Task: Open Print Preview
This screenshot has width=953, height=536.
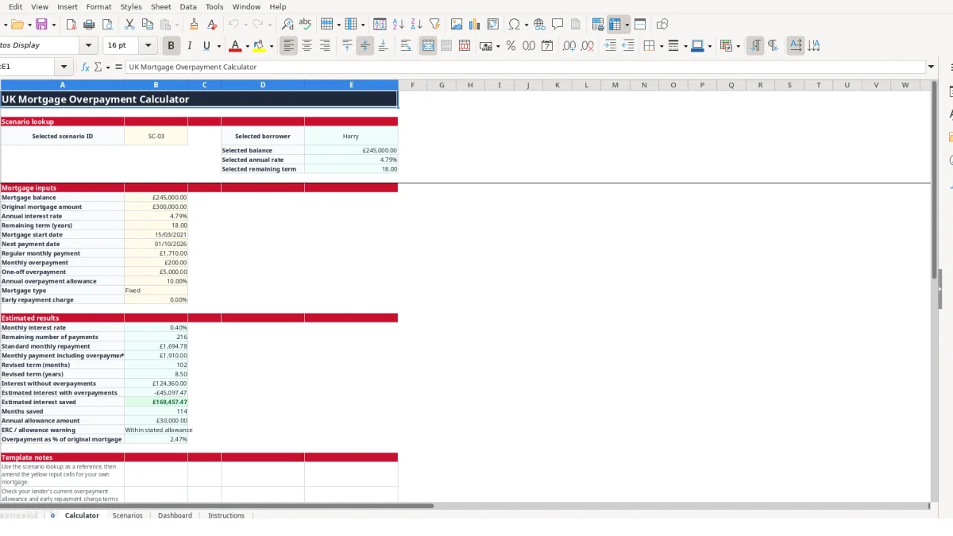Action: click(x=106, y=25)
